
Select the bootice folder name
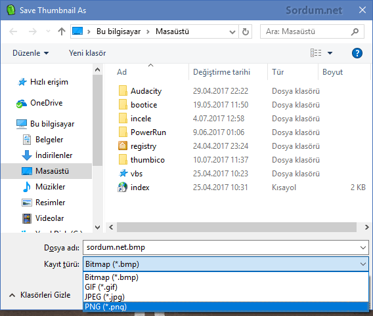[x=144, y=105]
